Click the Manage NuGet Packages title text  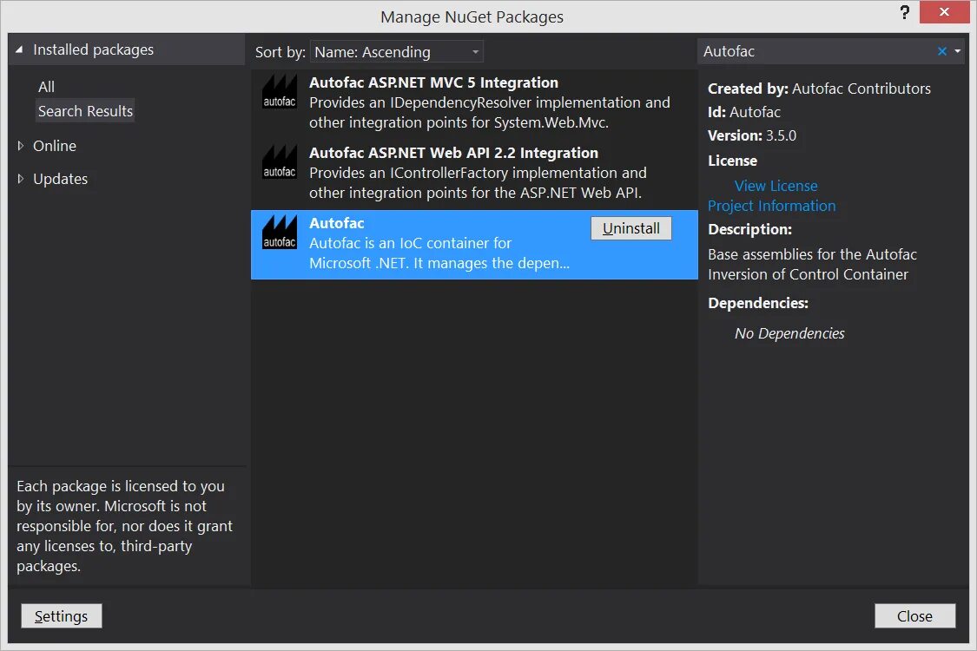tap(472, 16)
